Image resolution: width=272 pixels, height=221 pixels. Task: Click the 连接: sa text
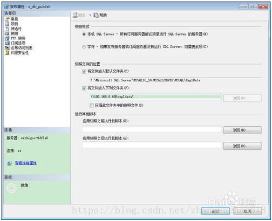14,151
